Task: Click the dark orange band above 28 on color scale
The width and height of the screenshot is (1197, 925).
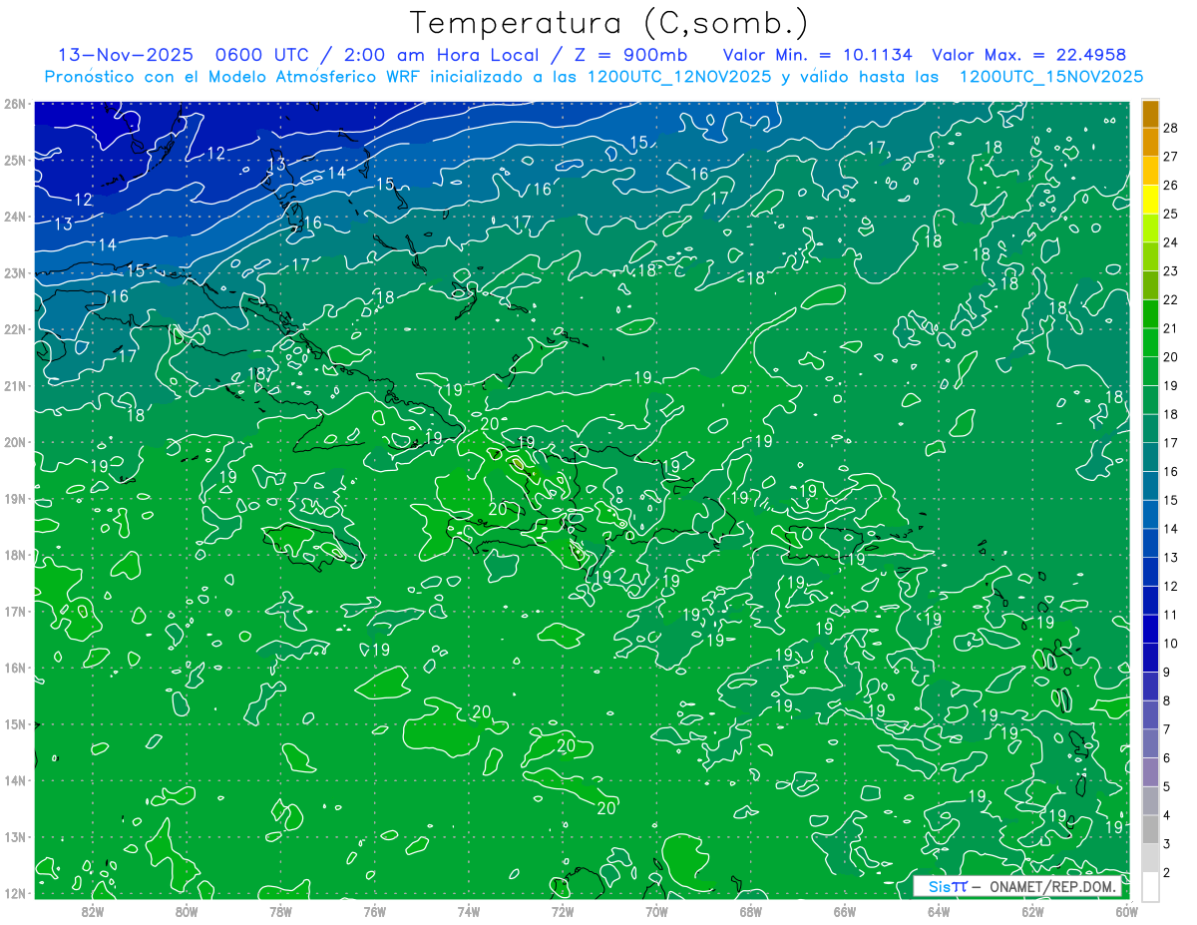Action: coord(1151,113)
